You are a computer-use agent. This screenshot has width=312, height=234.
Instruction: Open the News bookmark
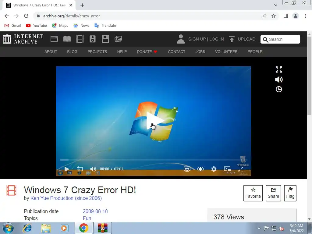pos(81,26)
